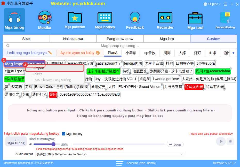Play the satisfaction佳宁 sound button
Screen dimensions: 240x167
click(109, 64)
